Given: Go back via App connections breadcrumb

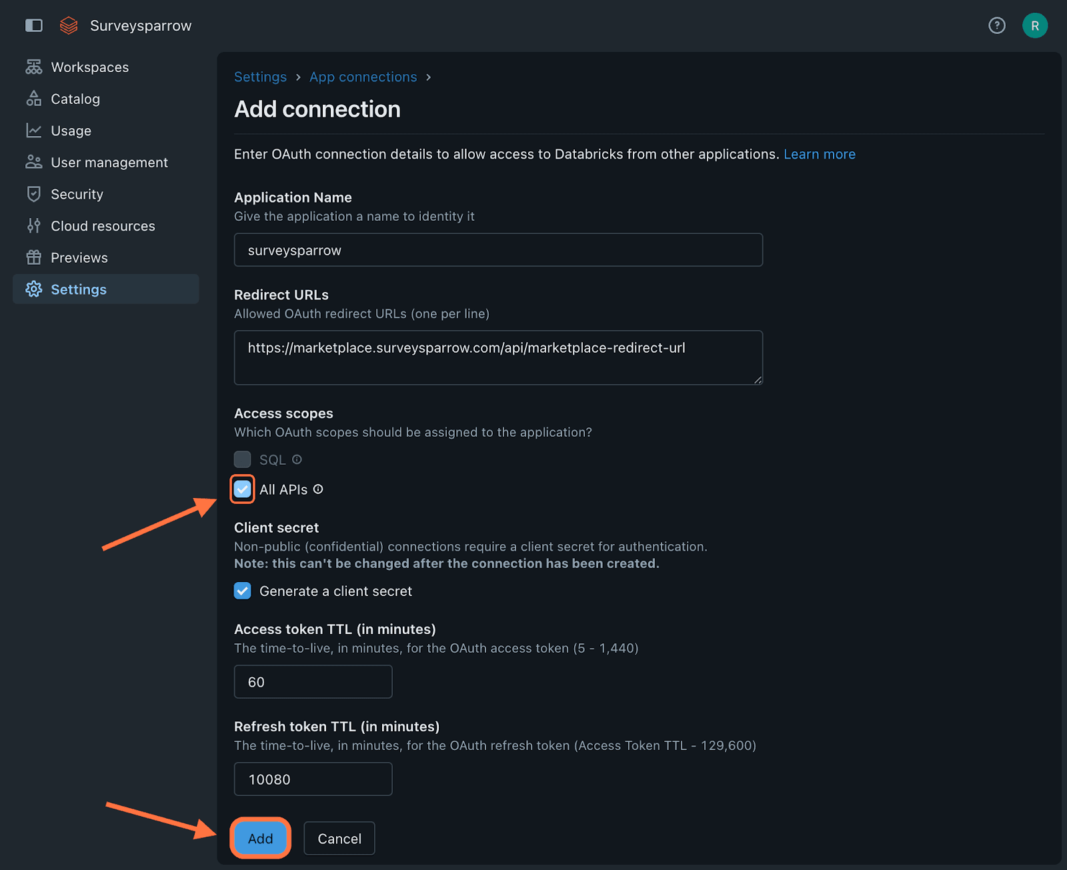Looking at the screenshot, I should pos(363,77).
